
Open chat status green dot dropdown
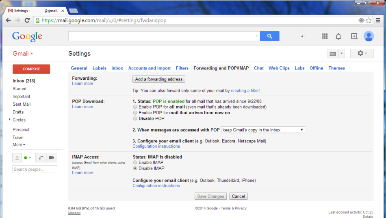click(28, 158)
